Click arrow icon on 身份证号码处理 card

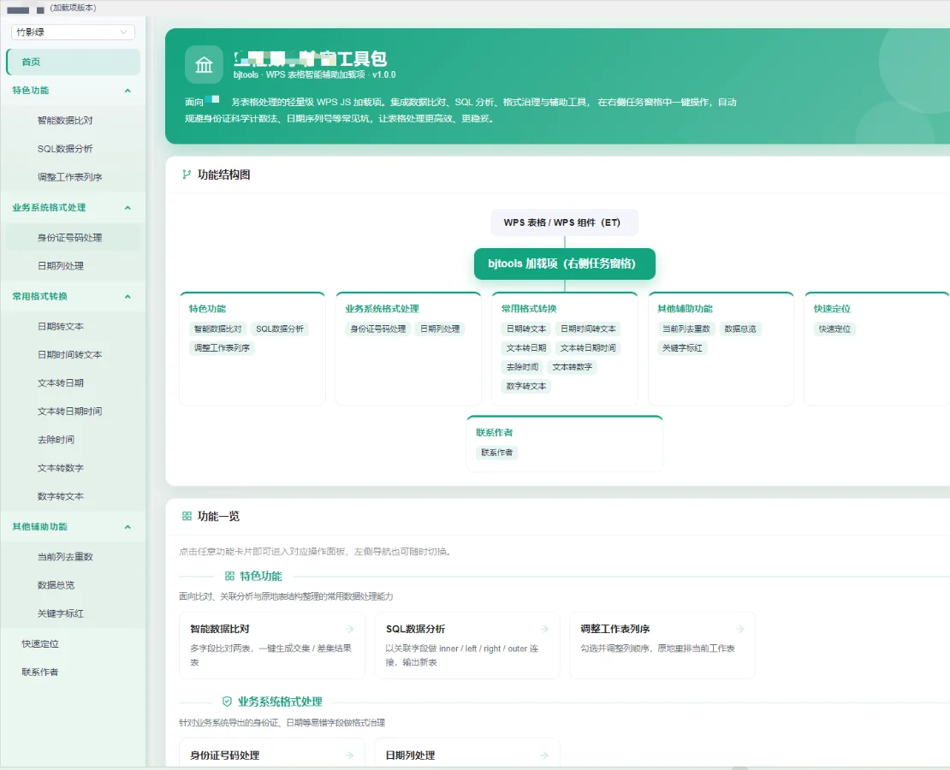coord(349,755)
